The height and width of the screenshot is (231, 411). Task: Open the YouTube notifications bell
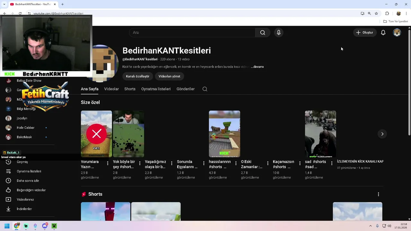click(x=383, y=32)
